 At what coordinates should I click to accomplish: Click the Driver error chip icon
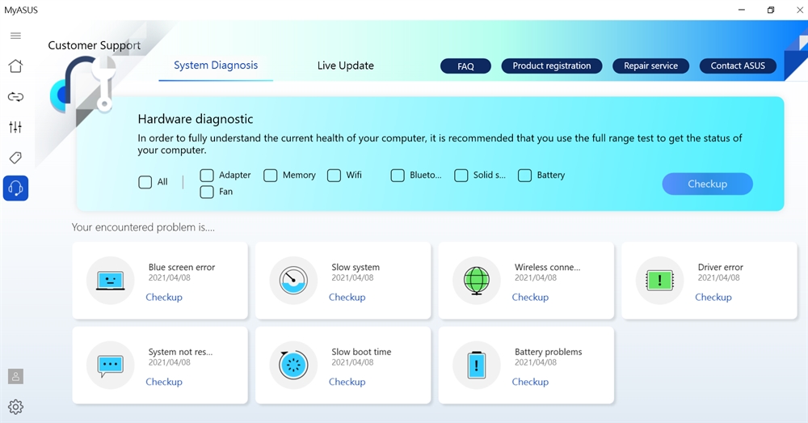tap(659, 281)
